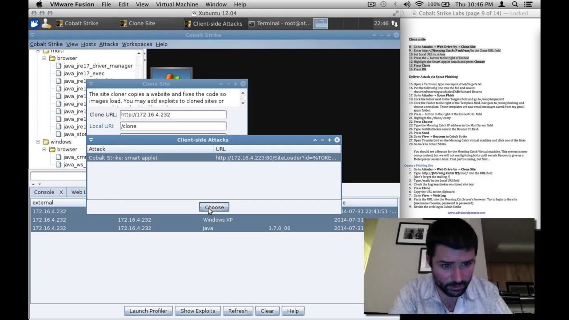Select the Cobalt Strike: smart applet row
This screenshot has height=320, width=569.
point(214,158)
